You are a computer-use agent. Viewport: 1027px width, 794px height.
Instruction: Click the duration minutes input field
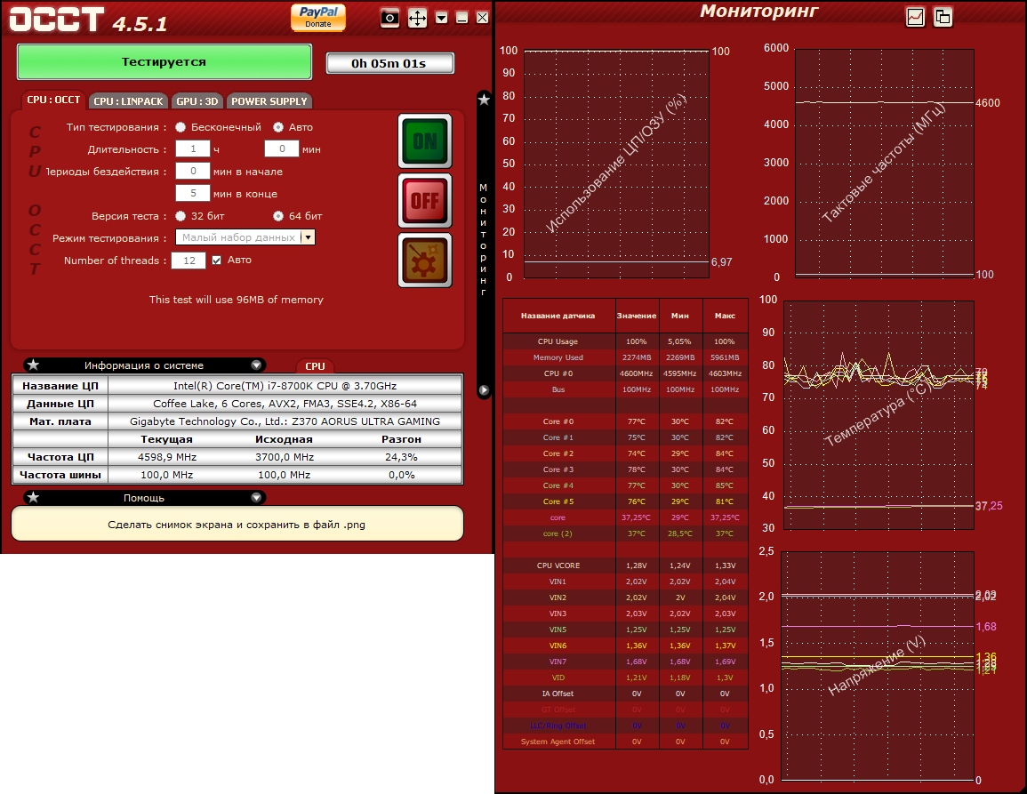pos(282,148)
